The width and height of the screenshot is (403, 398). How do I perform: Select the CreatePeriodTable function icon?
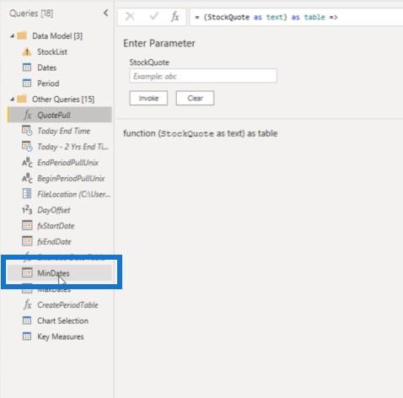click(x=27, y=304)
